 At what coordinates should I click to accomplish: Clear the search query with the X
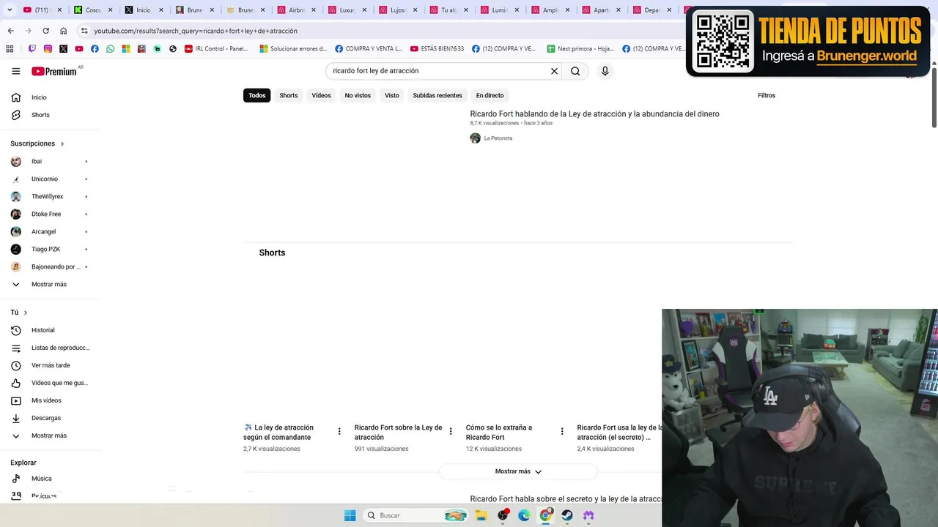click(x=554, y=71)
